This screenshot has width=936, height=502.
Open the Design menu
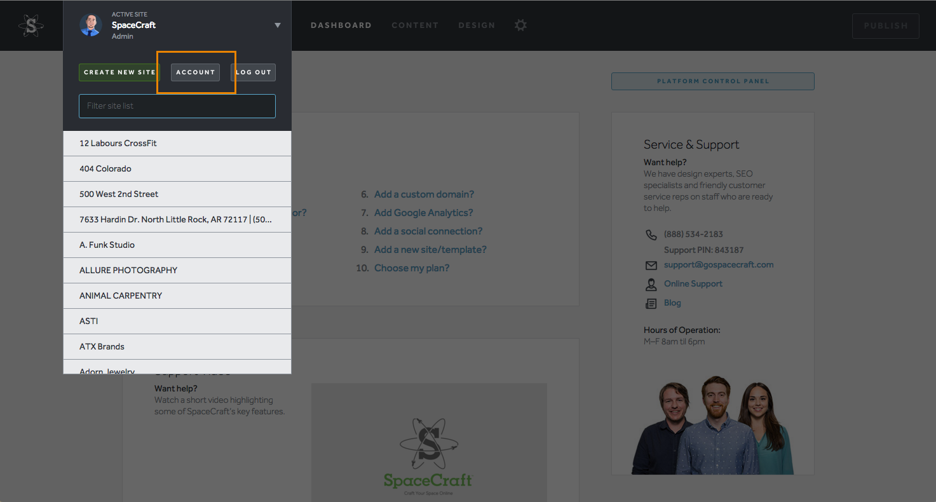(x=477, y=25)
